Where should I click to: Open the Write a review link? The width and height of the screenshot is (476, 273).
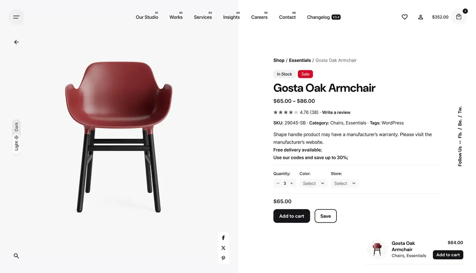[x=336, y=112]
